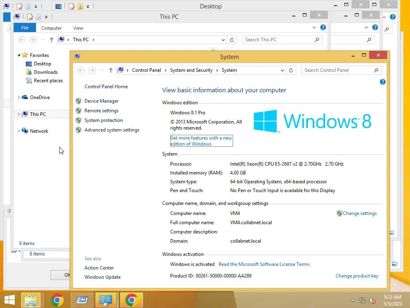
Task: Refresh the This PC address bar
Action: 232,40
